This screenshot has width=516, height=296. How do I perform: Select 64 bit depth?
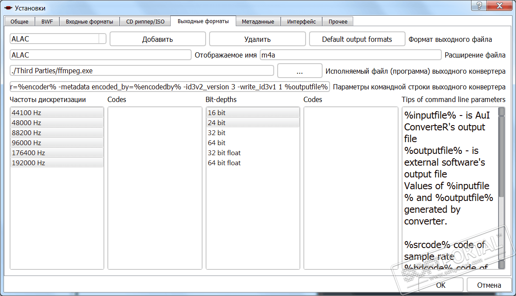[253, 143]
